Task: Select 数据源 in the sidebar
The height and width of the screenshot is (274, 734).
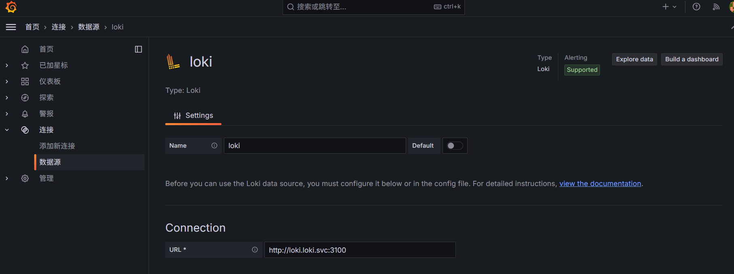Action: (50, 162)
